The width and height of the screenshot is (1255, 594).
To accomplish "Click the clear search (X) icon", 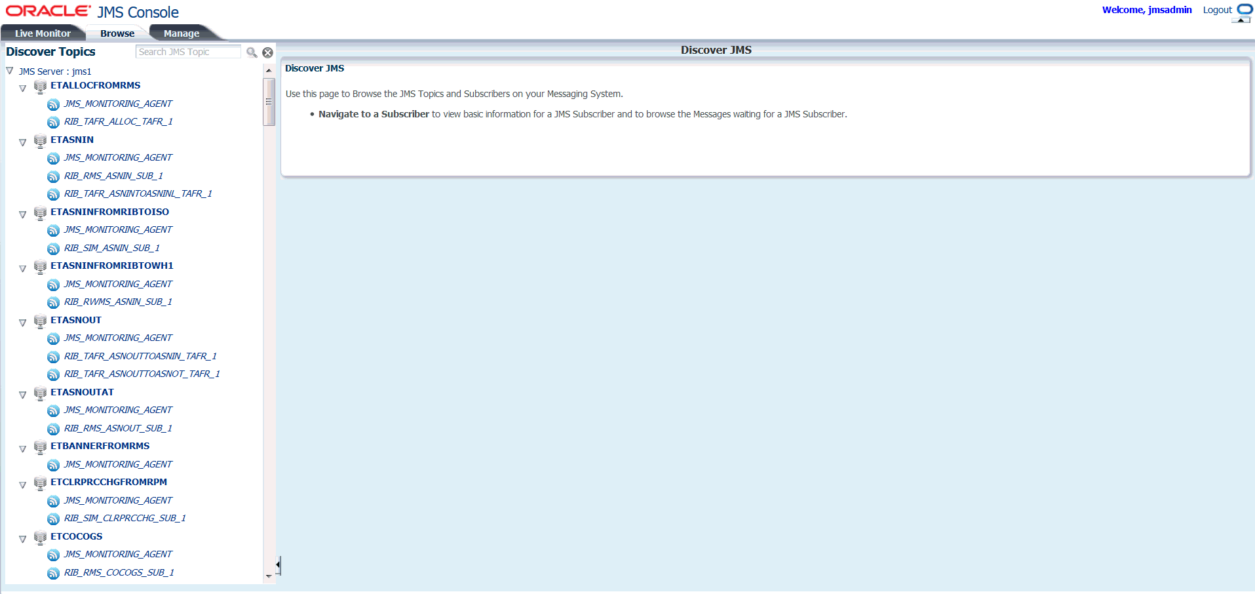I will tap(267, 52).
